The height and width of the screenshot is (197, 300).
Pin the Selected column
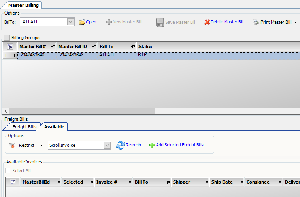tap(91, 182)
